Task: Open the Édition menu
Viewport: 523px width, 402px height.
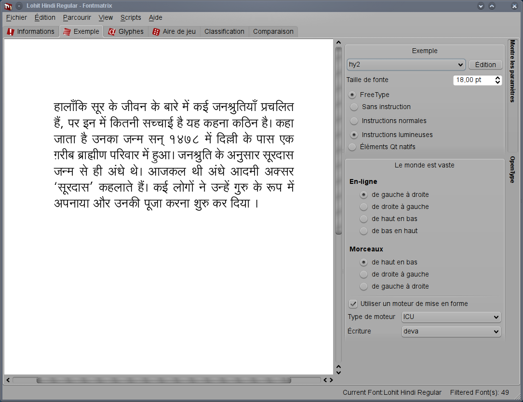Action: coord(45,18)
